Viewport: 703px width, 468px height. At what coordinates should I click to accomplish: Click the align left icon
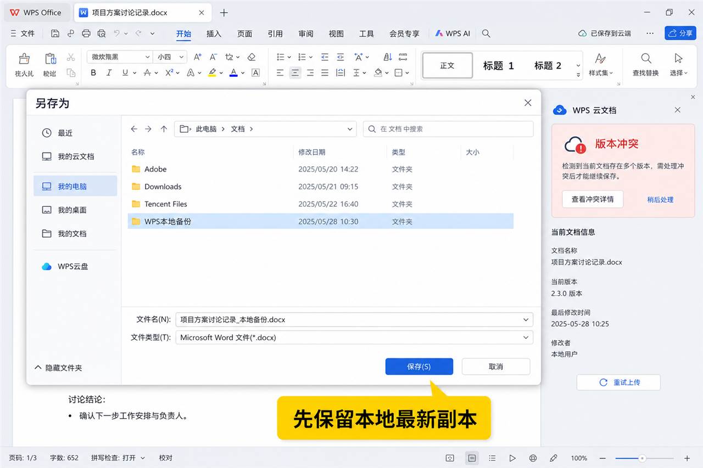(x=280, y=72)
